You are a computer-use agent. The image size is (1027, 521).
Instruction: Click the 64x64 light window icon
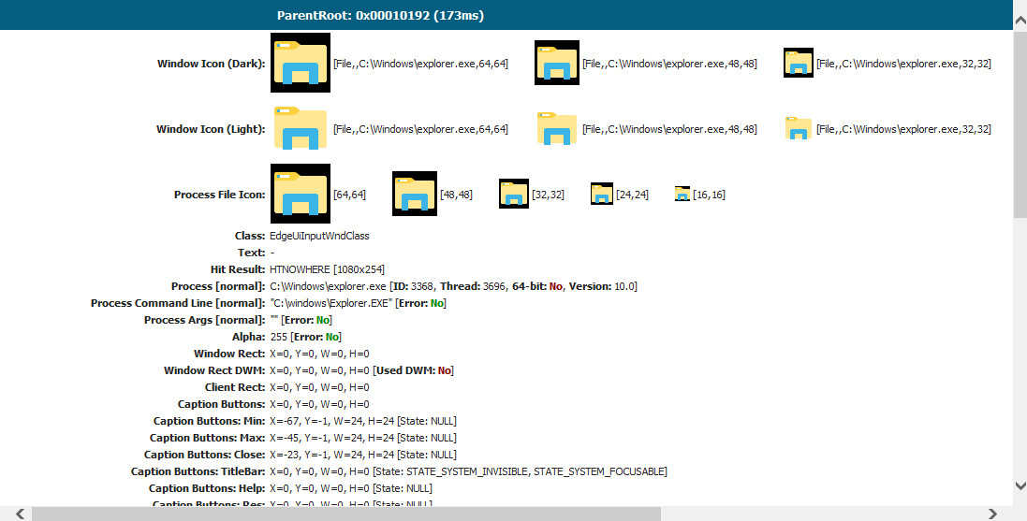point(300,128)
